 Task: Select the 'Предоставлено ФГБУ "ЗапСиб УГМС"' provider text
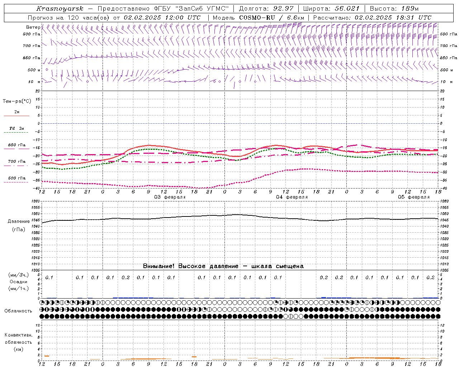click(x=164, y=9)
